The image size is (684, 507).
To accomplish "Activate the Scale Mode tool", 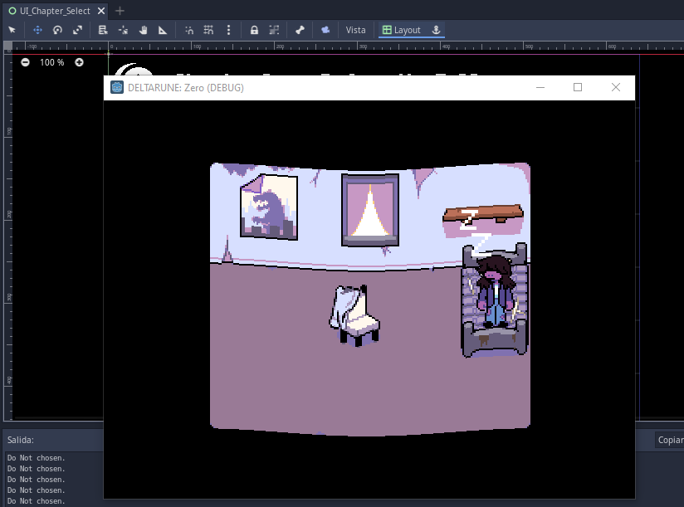I will click(x=78, y=30).
